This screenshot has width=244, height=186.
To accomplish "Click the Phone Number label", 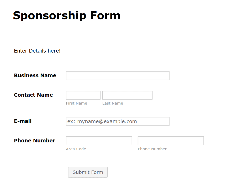I will pos(34,141).
